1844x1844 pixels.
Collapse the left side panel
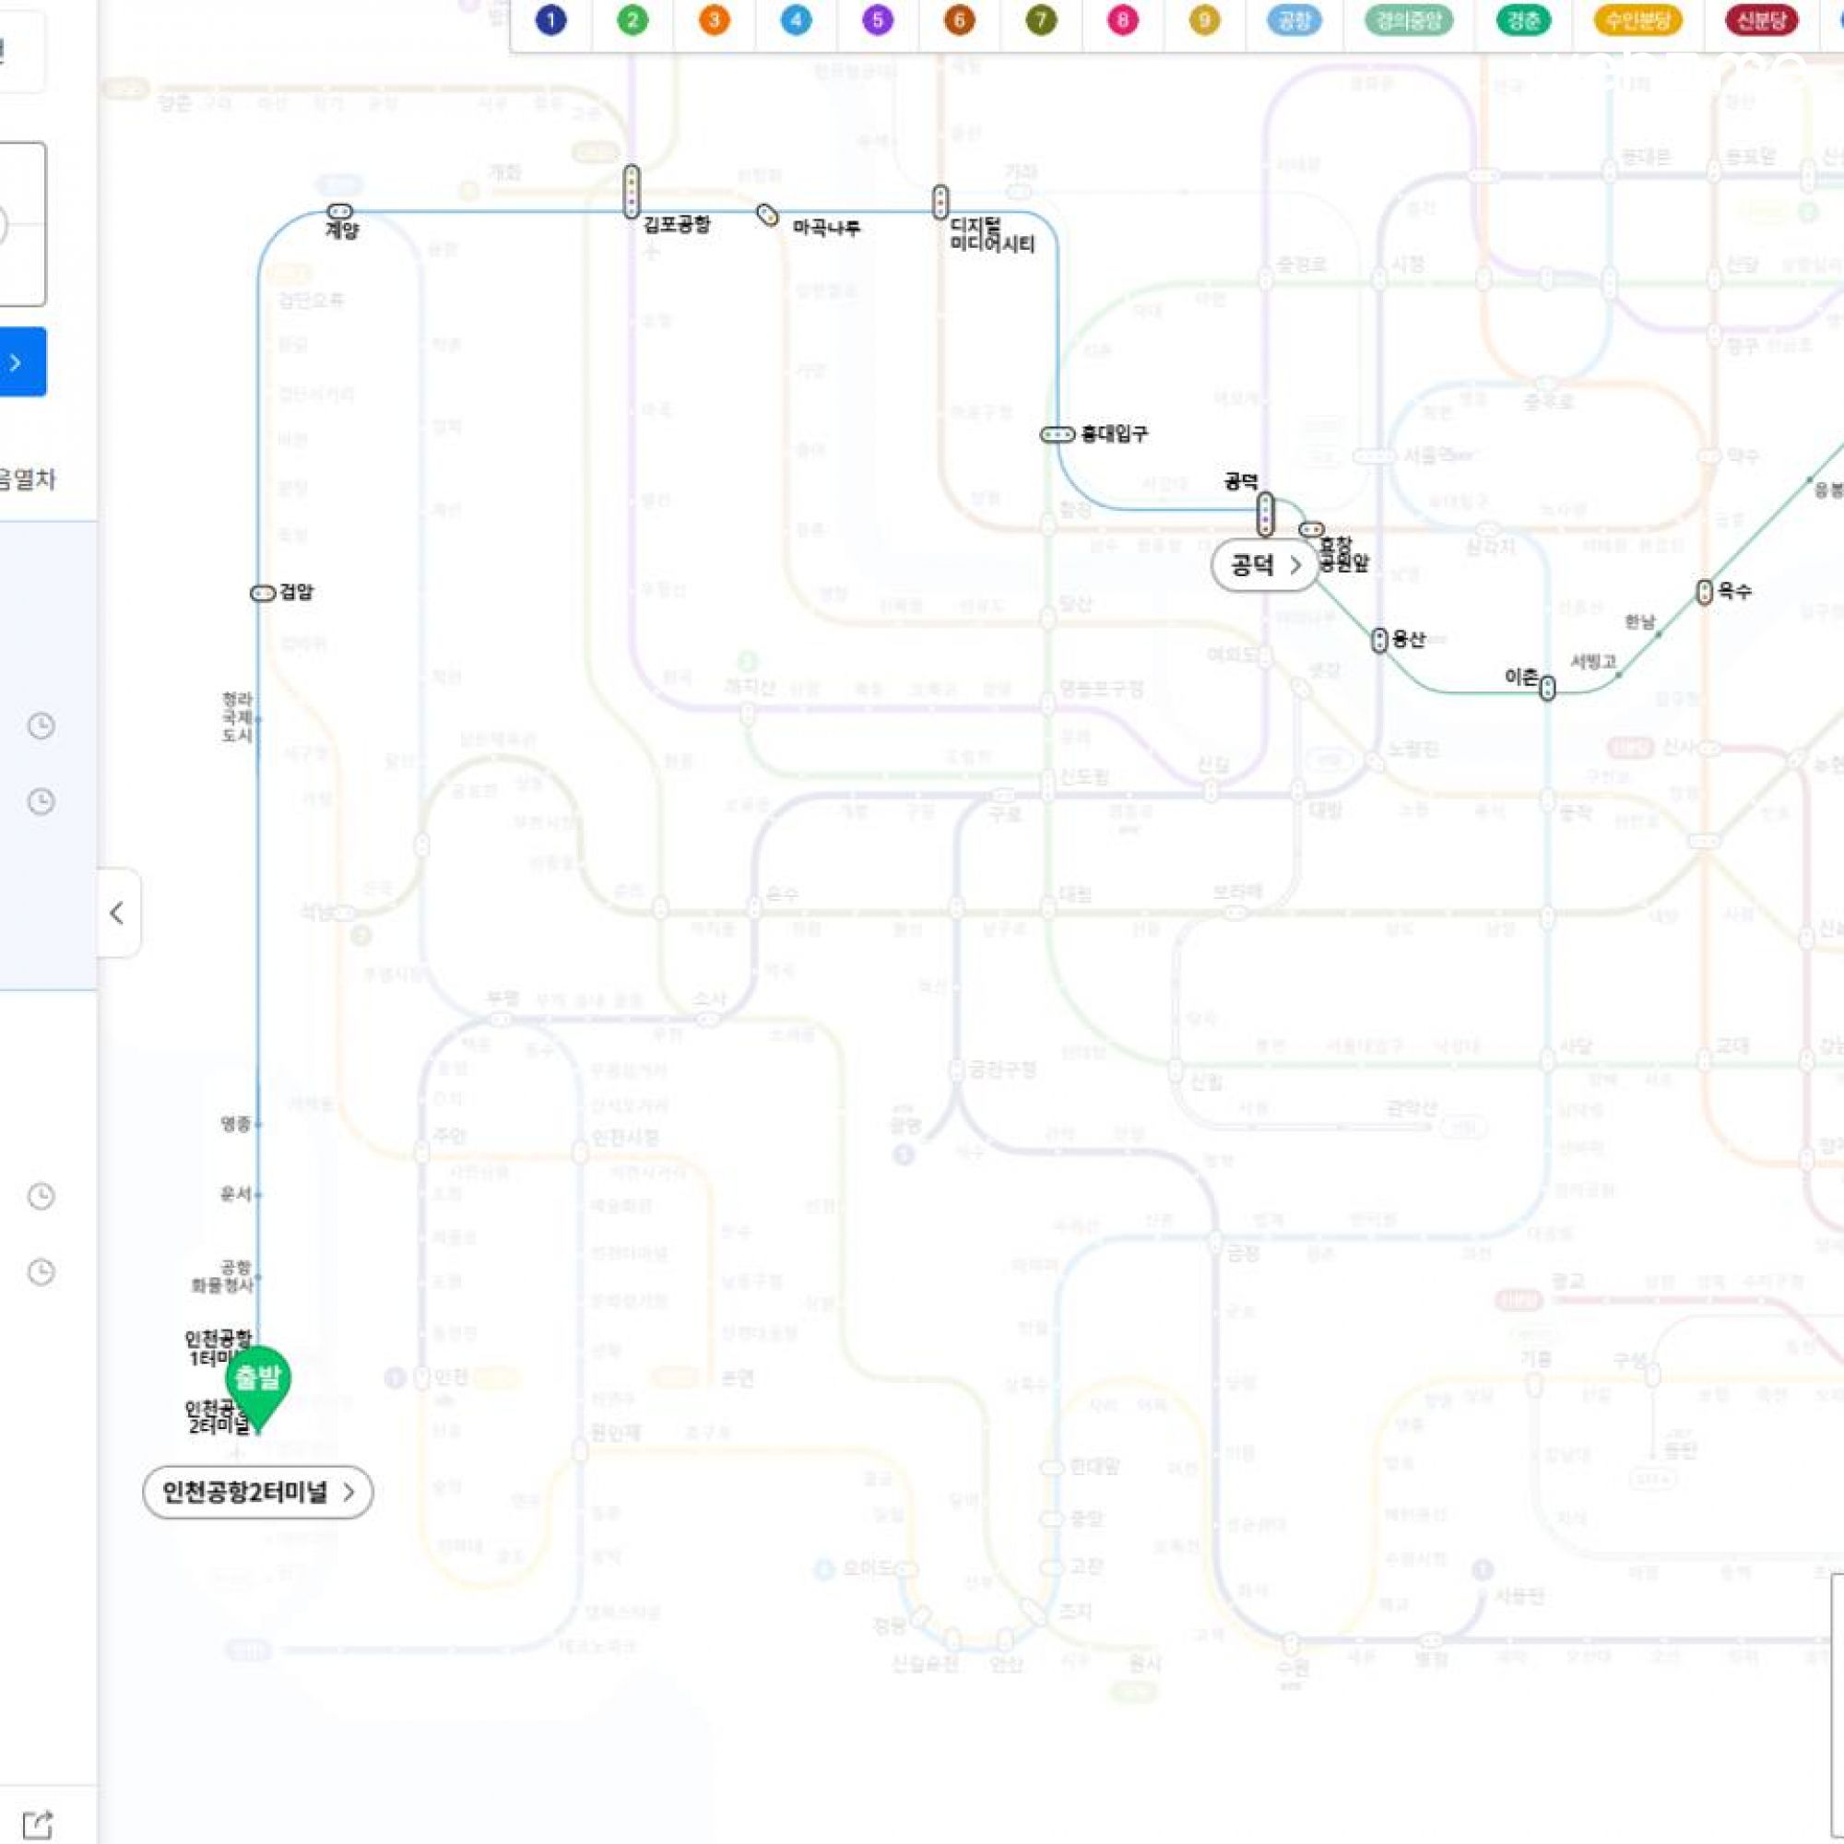click(x=117, y=914)
